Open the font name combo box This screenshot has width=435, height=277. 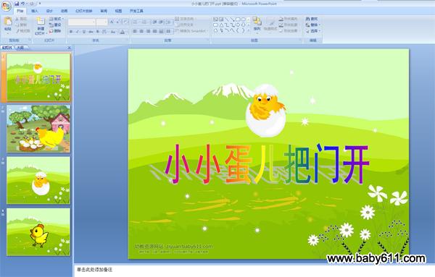pyautogui.click(x=82, y=22)
